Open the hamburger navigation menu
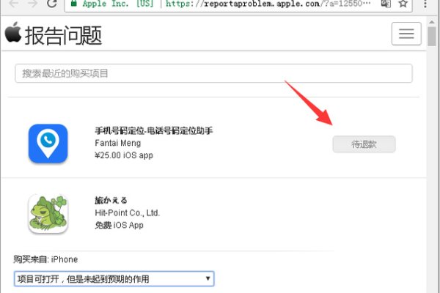 (x=406, y=34)
